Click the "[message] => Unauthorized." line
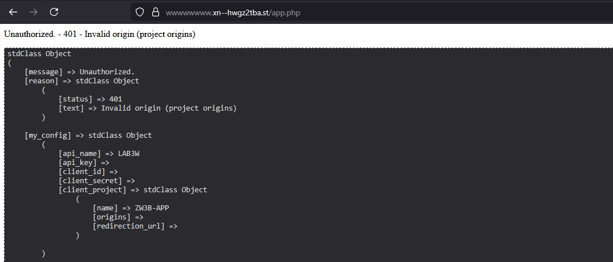Viewport: 613px width, 262px height. (x=80, y=72)
